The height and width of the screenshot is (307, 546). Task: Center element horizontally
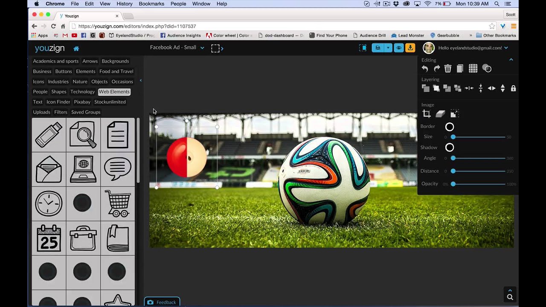coord(469,88)
